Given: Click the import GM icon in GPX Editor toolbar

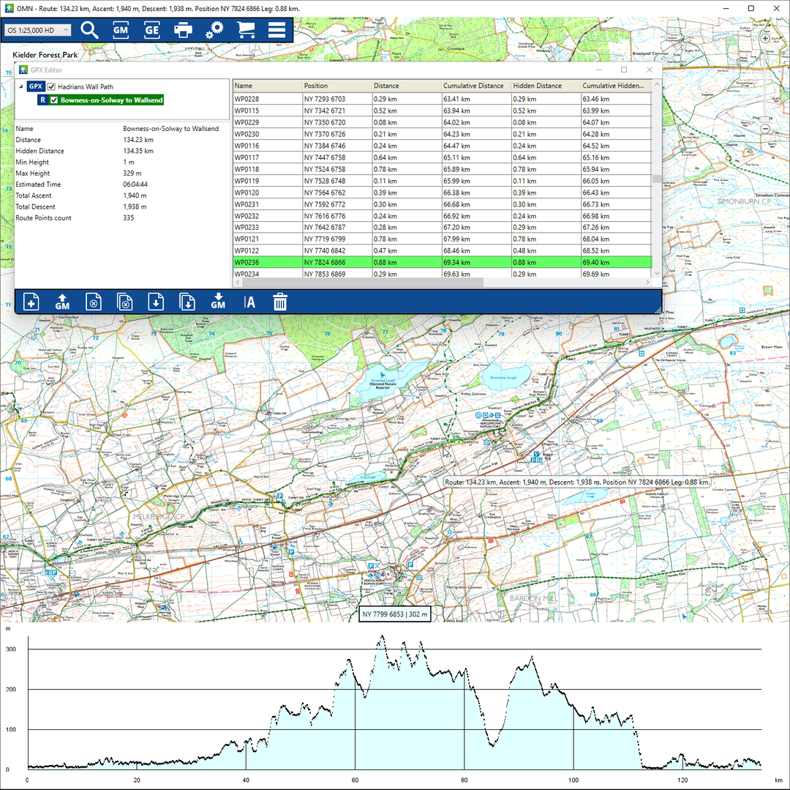Looking at the screenshot, I should (x=217, y=301).
